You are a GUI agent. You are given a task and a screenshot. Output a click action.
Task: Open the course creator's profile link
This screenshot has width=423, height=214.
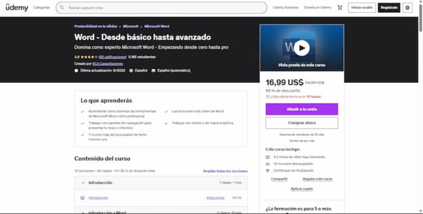(x=108, y=64)
